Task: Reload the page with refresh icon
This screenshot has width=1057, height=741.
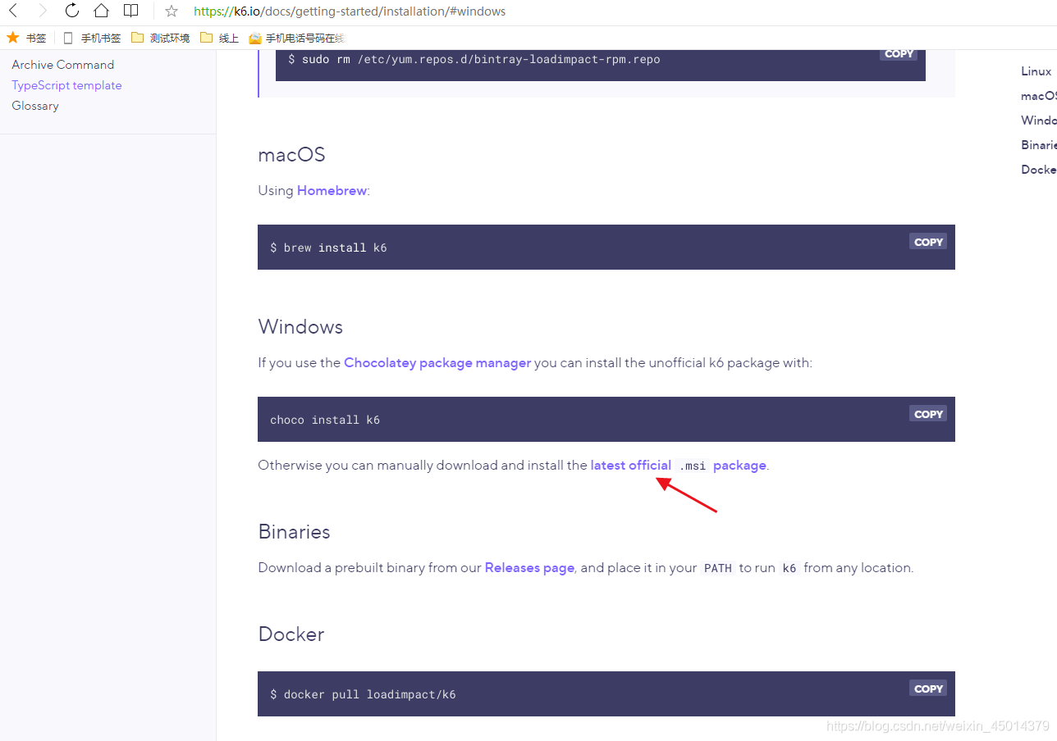Action: point(72,11)
